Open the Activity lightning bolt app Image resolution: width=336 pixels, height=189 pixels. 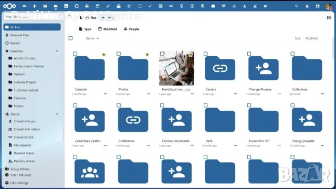click(35, 6)
